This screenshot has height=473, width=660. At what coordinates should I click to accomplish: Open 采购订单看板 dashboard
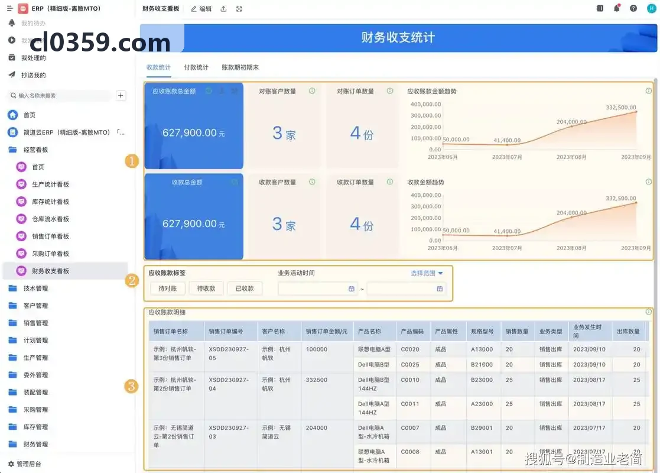click(50, 253)
